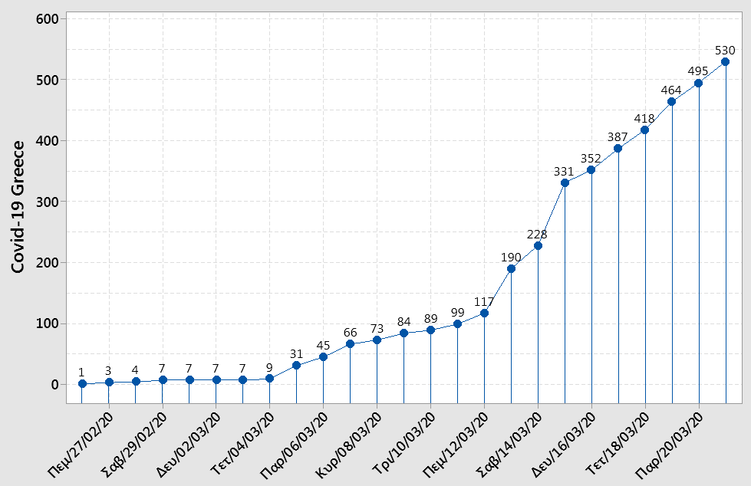Select the data point marker valued 495
Screen dimensions: 751x486
coord(698,84)
